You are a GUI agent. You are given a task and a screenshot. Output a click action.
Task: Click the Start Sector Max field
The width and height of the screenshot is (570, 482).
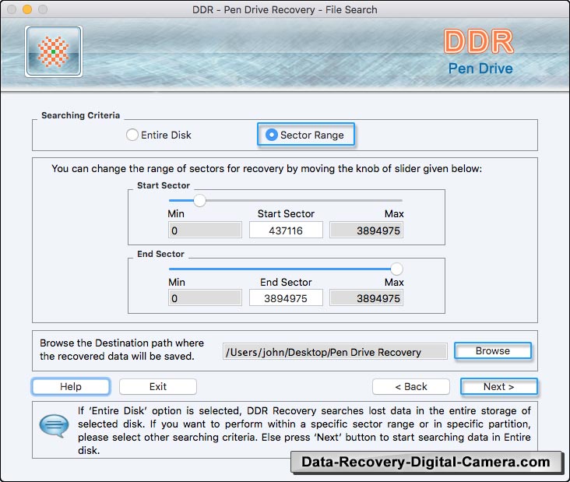366,230
